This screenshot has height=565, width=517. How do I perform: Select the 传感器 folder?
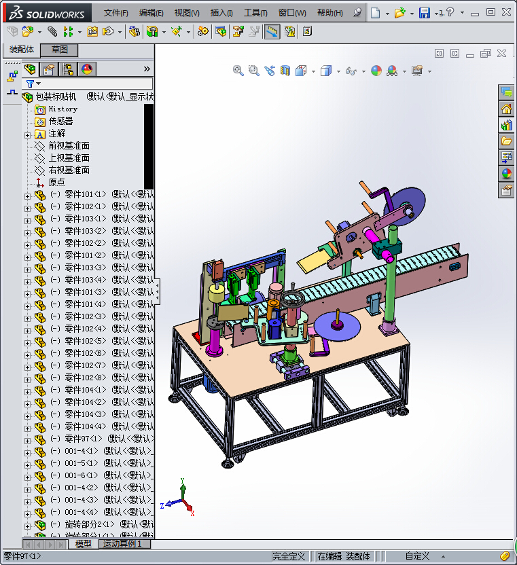60,122
